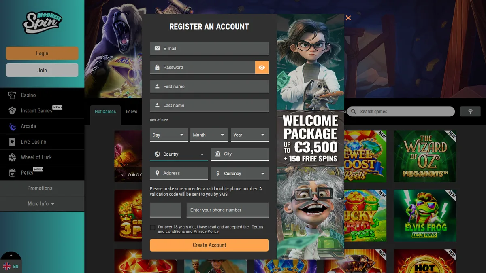
Task: Click the Arcade sidebar icon
Action: click(x=12, y=127)
